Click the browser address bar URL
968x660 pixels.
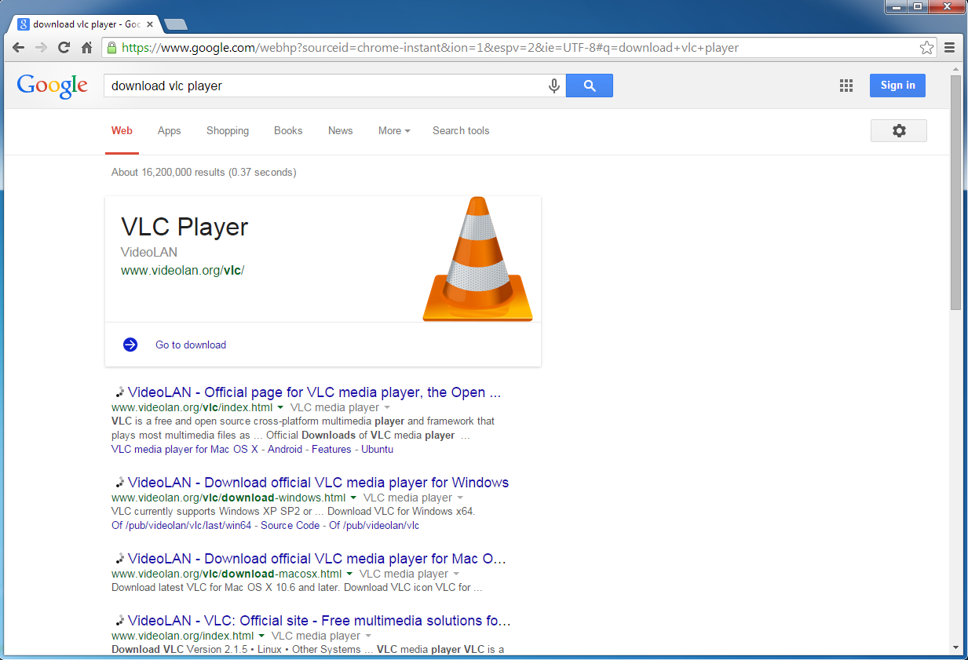(x=430, y=48)
